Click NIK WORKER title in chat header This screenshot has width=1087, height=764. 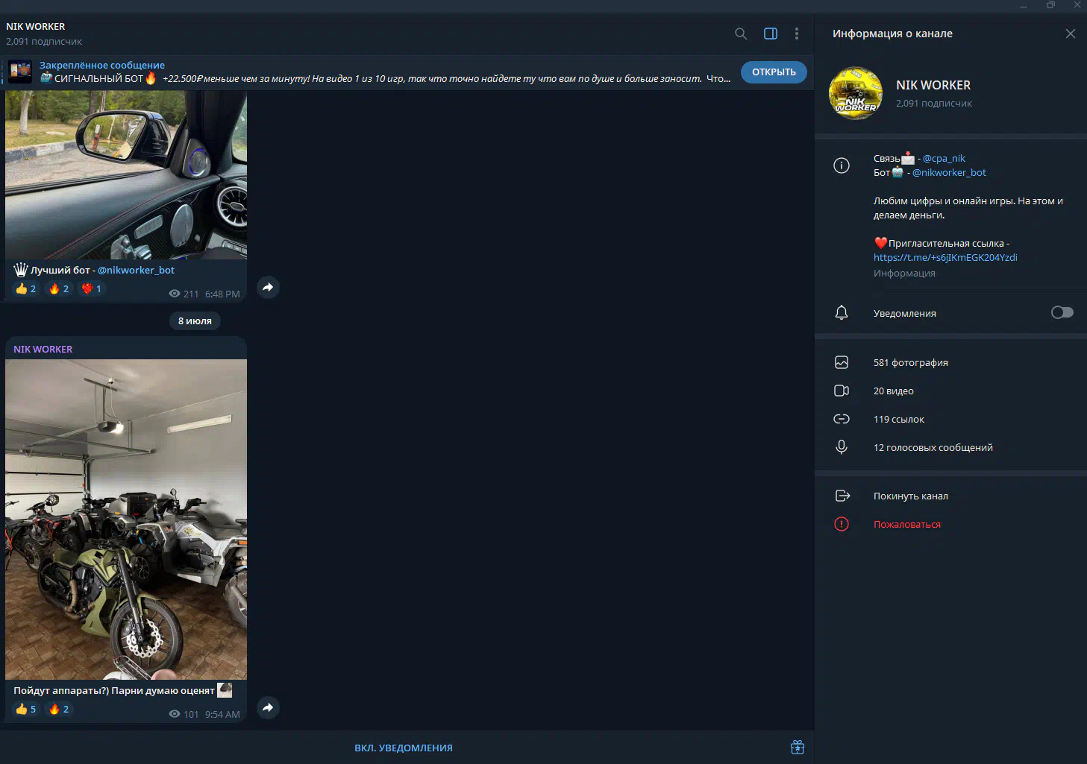36,27
